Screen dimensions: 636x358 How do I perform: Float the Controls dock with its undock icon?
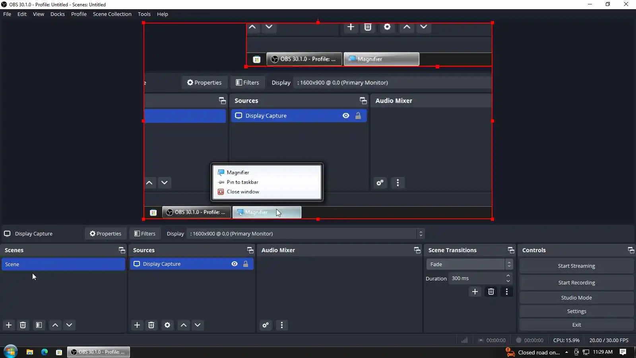pos(631,250)
